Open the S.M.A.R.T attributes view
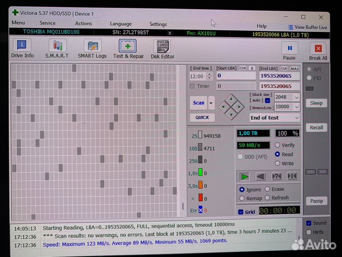The height and width of the screenshot is (257, 342). pyautogui.click(x=57, y=49)
